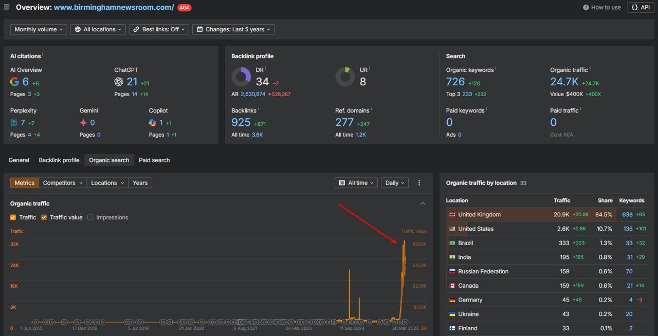Click the Perplexity icon in AI citations
Image resolution: width=658 pixels, height=336 pixels.
(14, 122)
